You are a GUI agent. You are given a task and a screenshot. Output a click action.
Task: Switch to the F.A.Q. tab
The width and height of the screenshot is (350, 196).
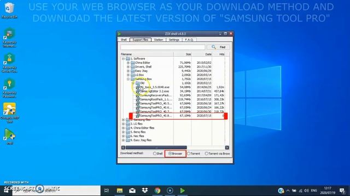pyautogui.click(x=189, y=40)
